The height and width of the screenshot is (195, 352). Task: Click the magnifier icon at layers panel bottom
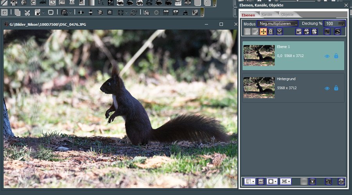tap(329, 181)
